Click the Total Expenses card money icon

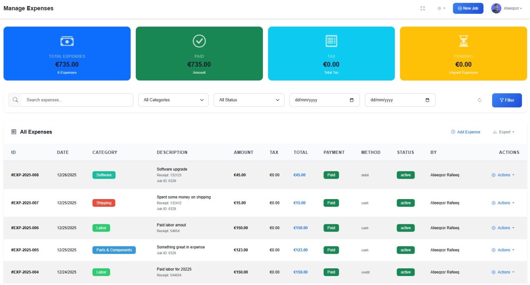66,41
